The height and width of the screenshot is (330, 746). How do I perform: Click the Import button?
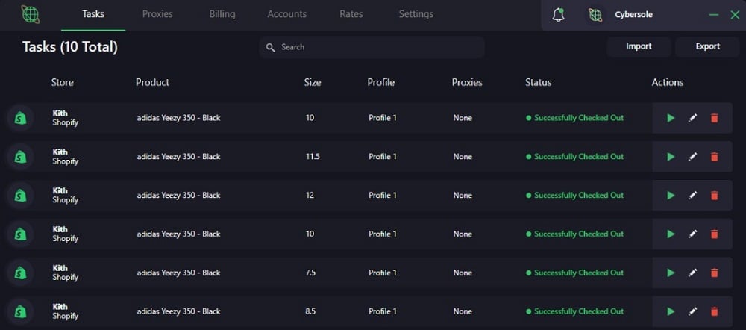pos(639,47)
